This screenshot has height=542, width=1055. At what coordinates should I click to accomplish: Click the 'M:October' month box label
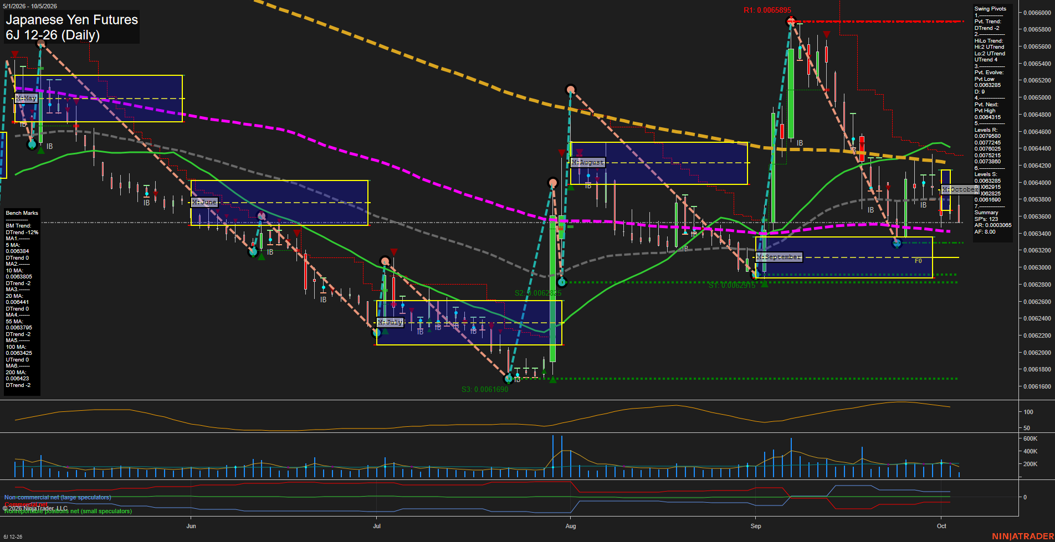960,189
